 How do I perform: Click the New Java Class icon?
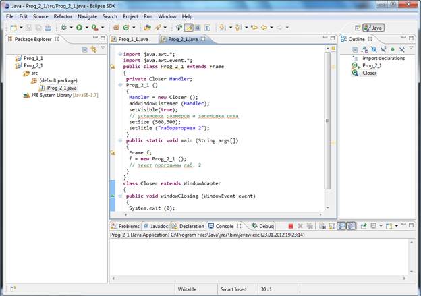coord(126,28)
